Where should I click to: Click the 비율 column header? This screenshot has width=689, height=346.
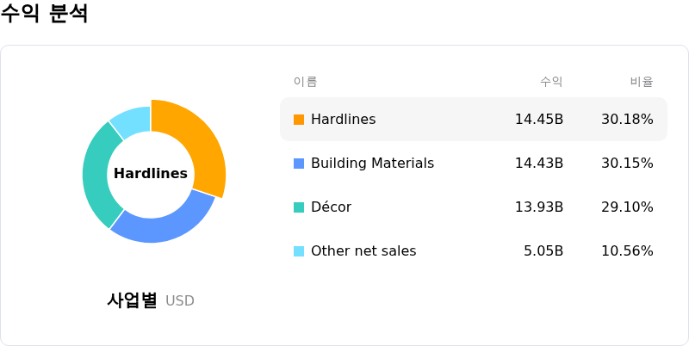click(642, 82)
